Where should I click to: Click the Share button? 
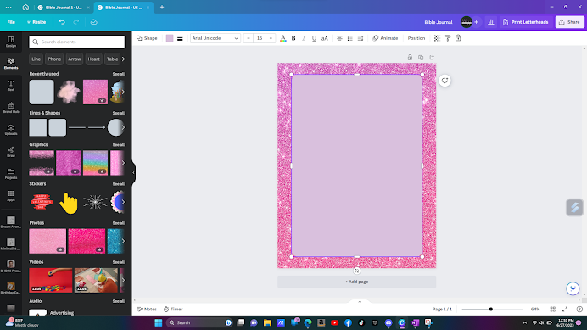pyautogui.click(x=569, y=22)
